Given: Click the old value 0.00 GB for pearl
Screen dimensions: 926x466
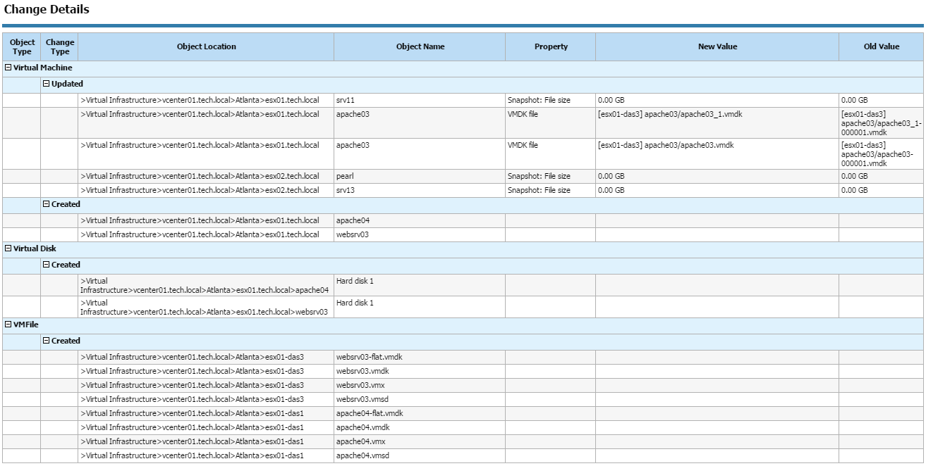Looking at the screenshot, I should [x=882, y=177].
